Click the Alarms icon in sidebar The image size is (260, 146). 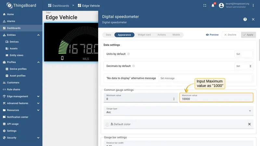tap(4, 21)
